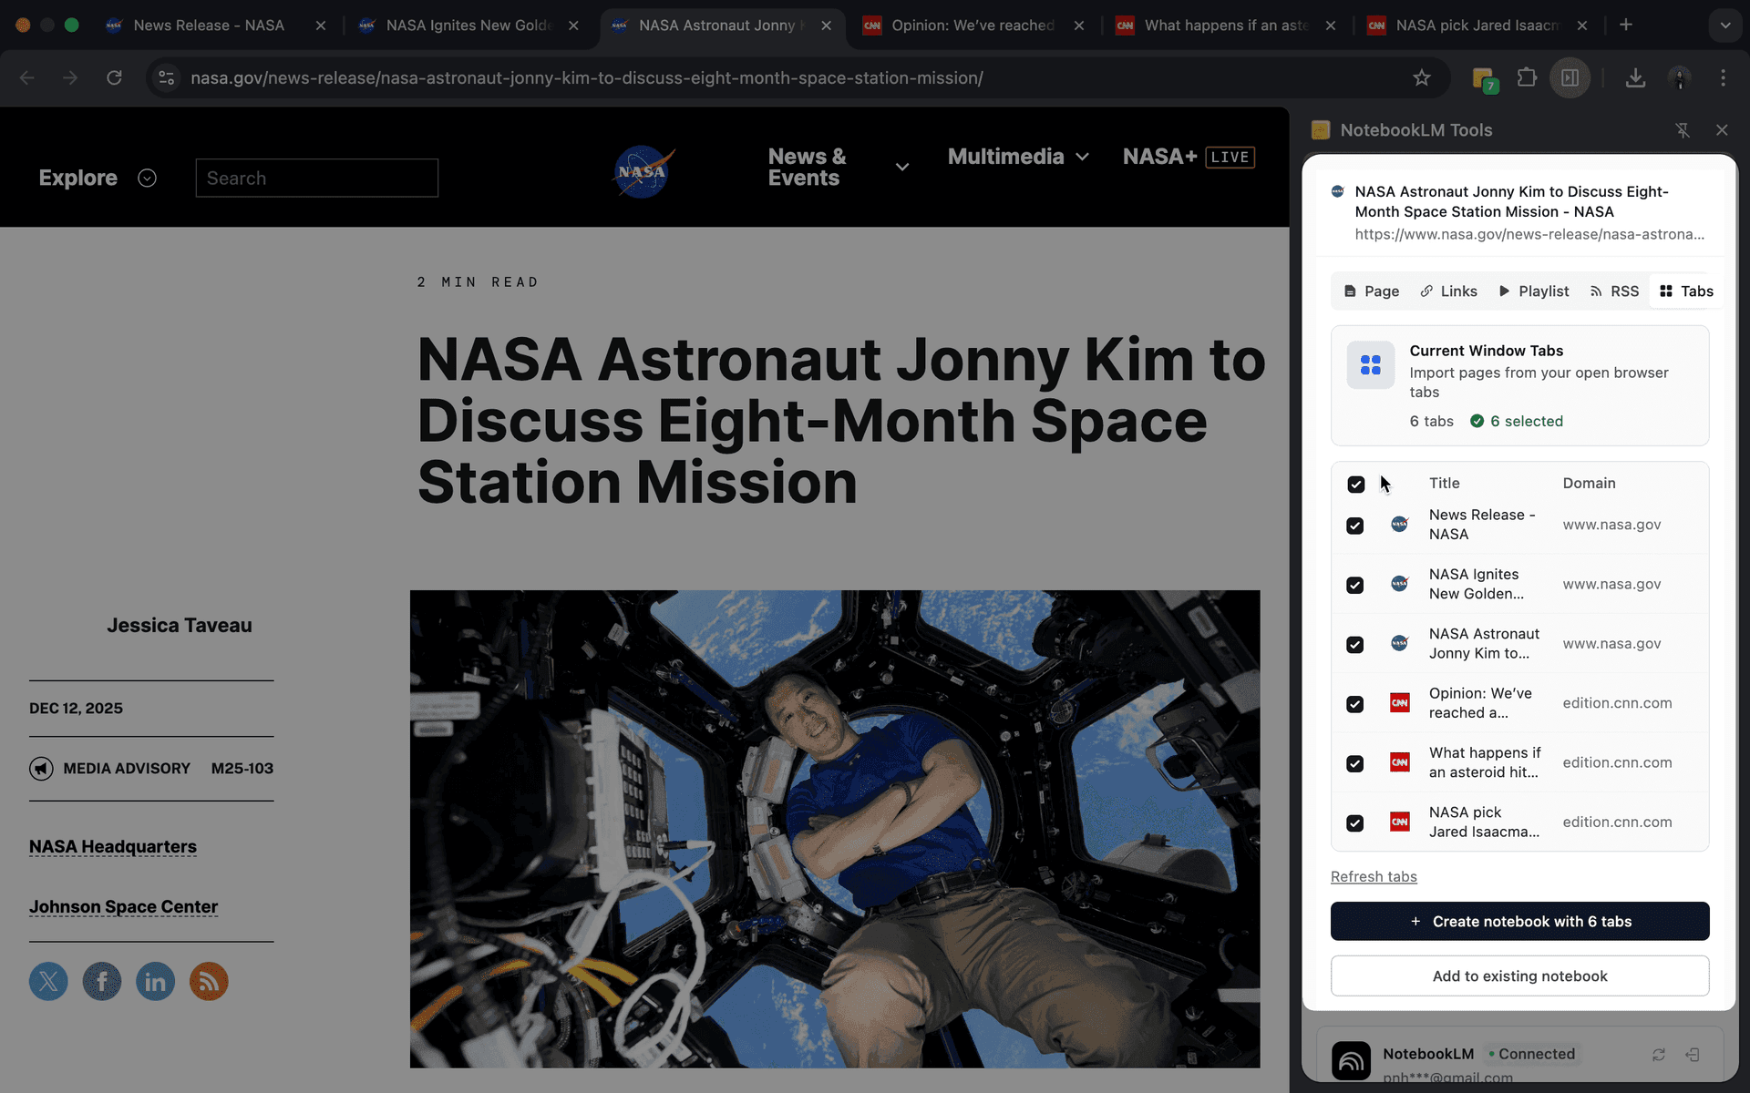Screen dimensions: 1750x1093
Task: Click the Facebook share icon
Action: click(102, 981)
